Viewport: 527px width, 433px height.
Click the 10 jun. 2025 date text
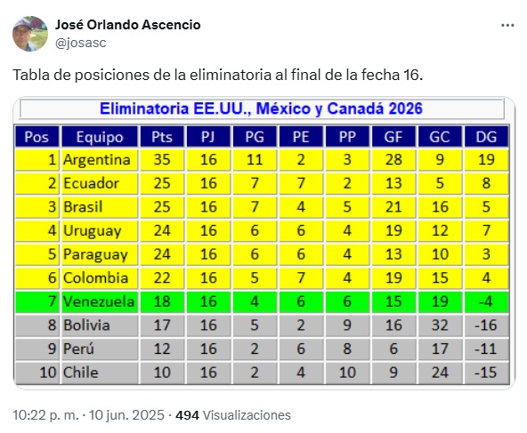126,415
